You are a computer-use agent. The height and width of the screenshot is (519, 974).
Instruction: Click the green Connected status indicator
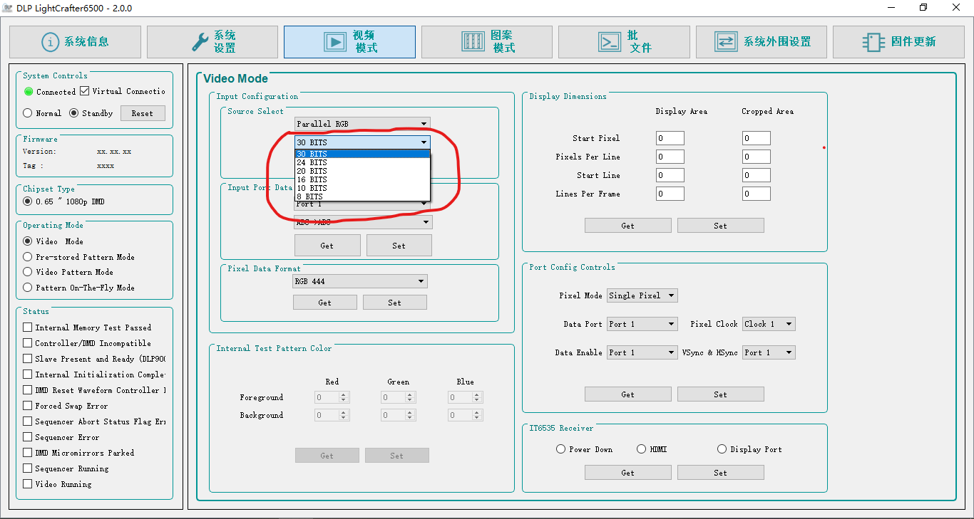[29, 91]
